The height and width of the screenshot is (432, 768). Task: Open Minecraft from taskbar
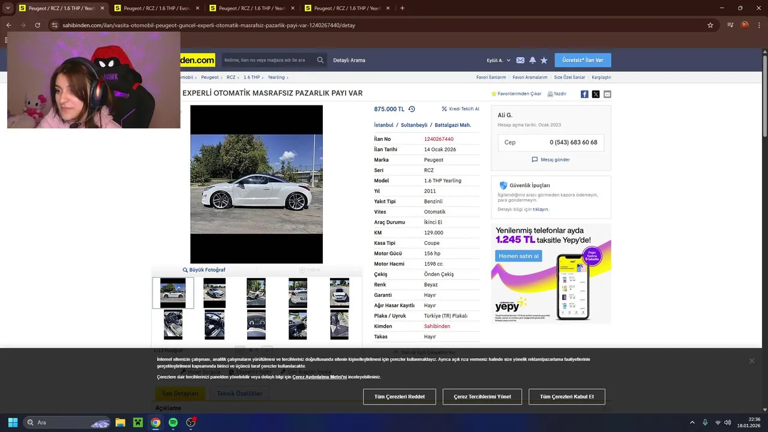(138, 422)
